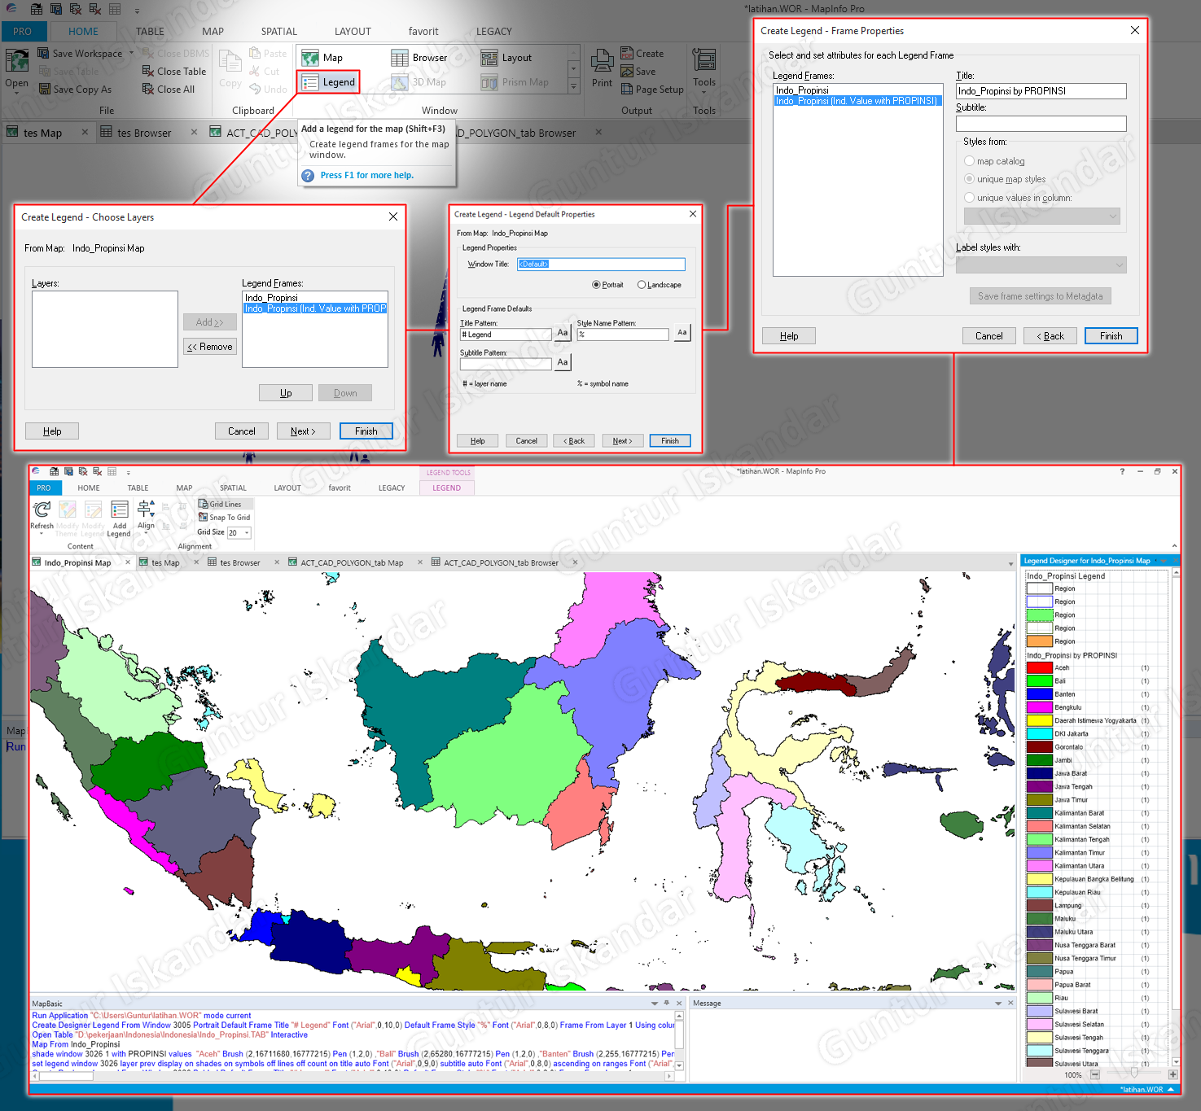
Task: Click Create PDF in the Output group
Action: point(642,54)
